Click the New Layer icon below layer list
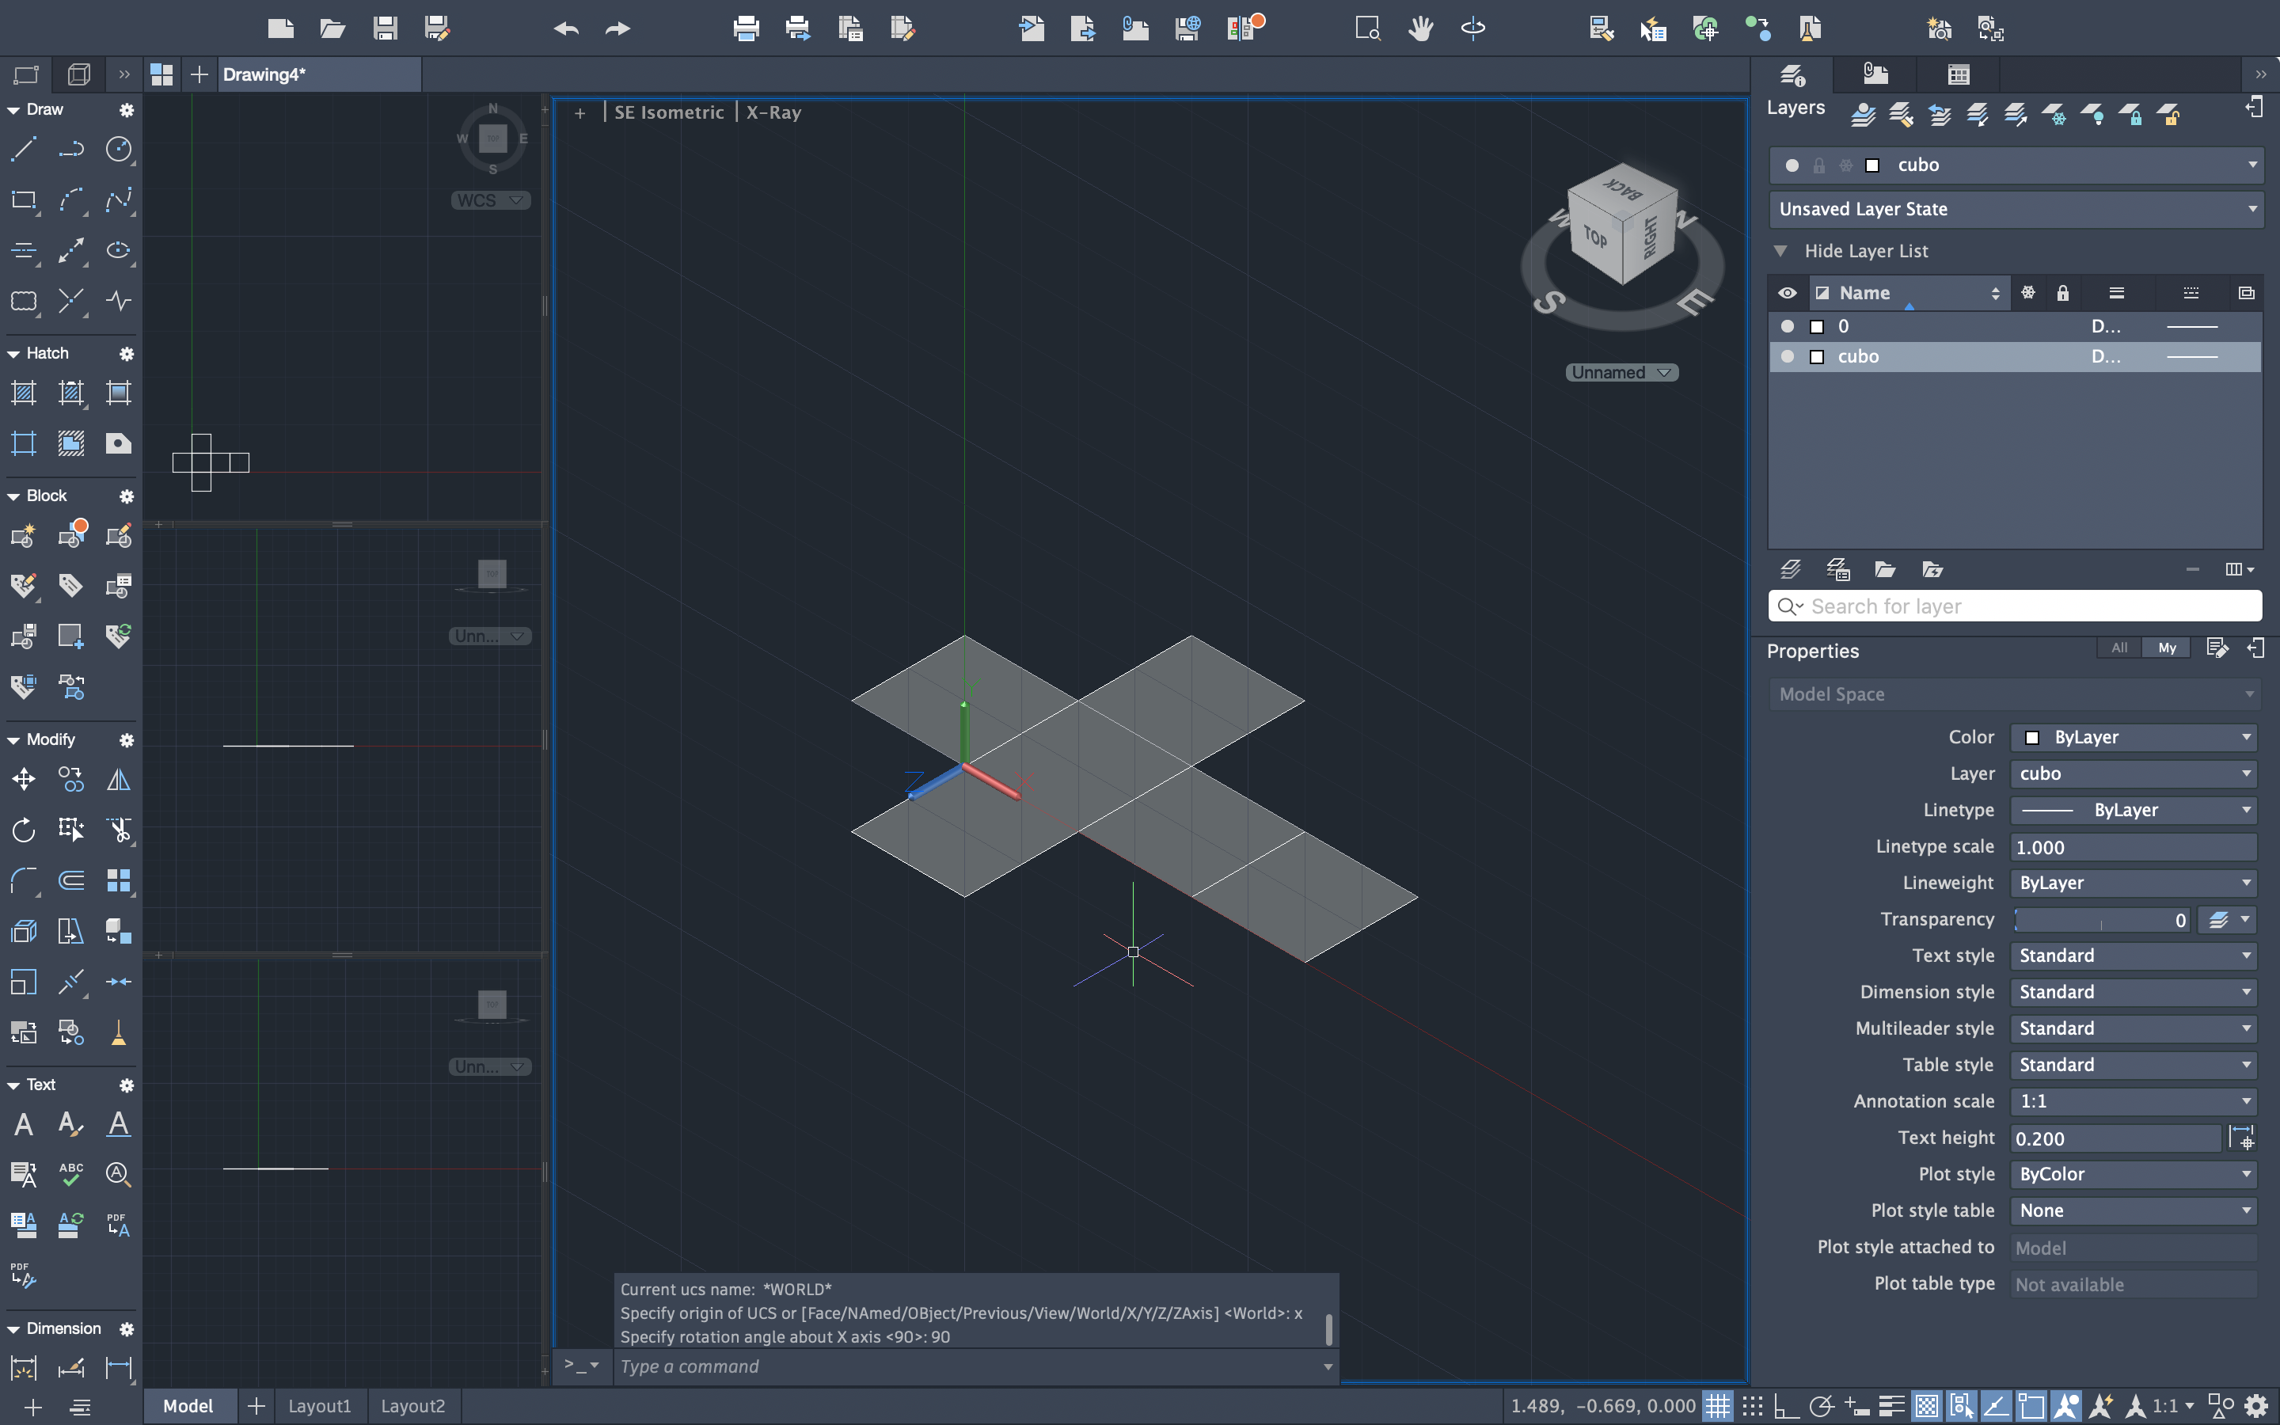The image size is (2280, 1425). (1790, 569)
